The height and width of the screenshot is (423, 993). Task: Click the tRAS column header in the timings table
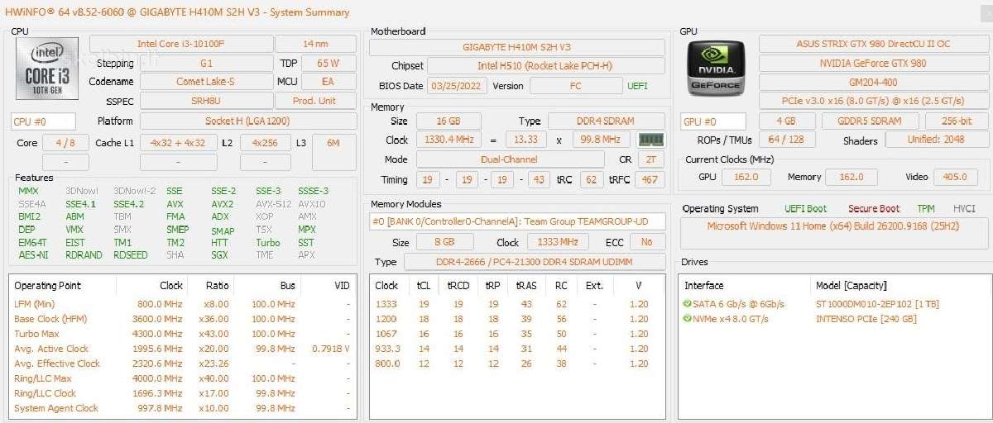[527, 285]
